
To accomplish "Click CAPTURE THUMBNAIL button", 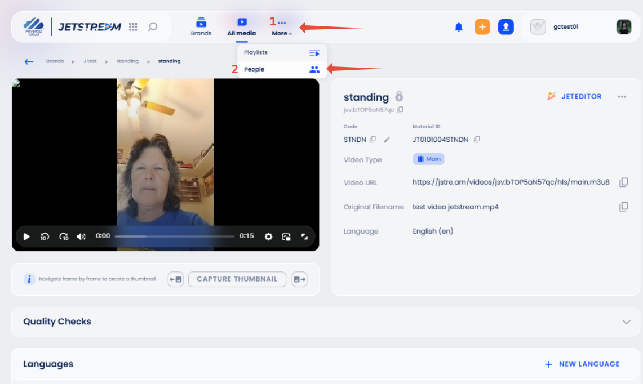I will [x=237, y=279].
